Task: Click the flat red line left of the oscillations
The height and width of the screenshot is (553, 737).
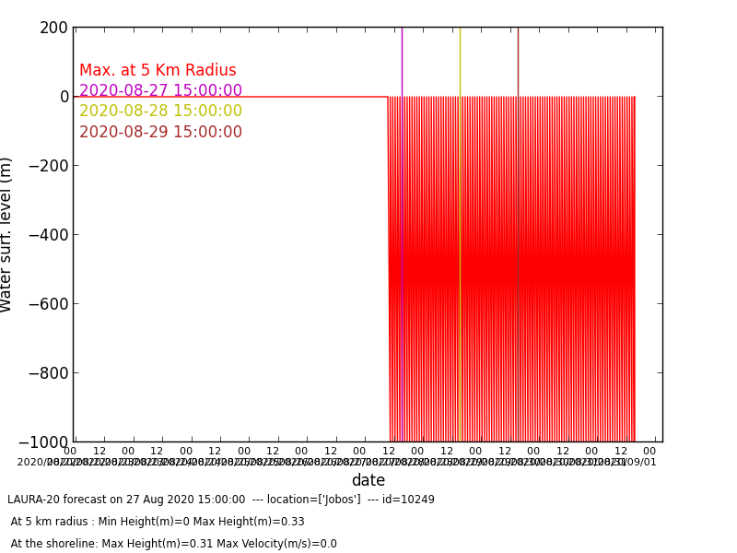Action: point(230,97)
